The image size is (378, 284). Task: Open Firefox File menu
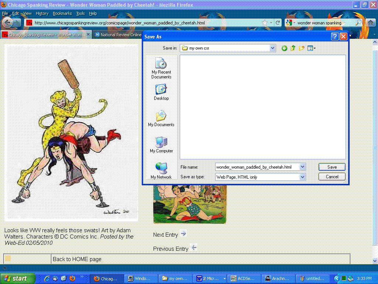(x=5, y=14)
